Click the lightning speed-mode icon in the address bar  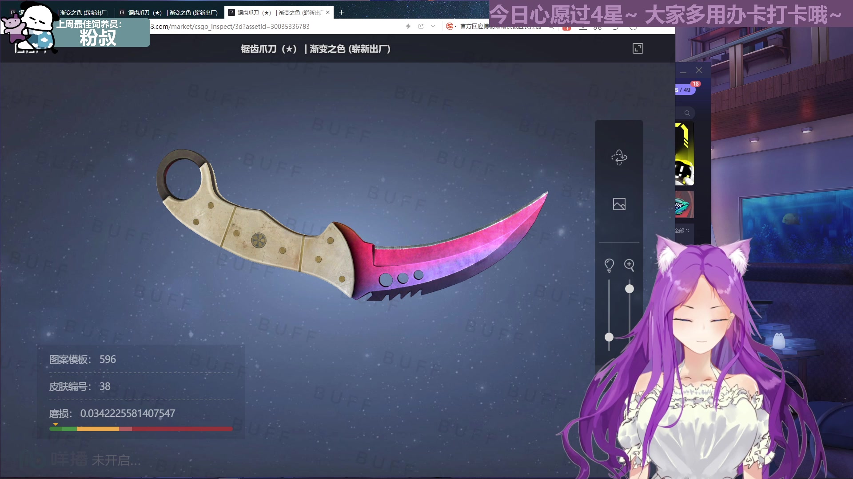tap(408, 27)
